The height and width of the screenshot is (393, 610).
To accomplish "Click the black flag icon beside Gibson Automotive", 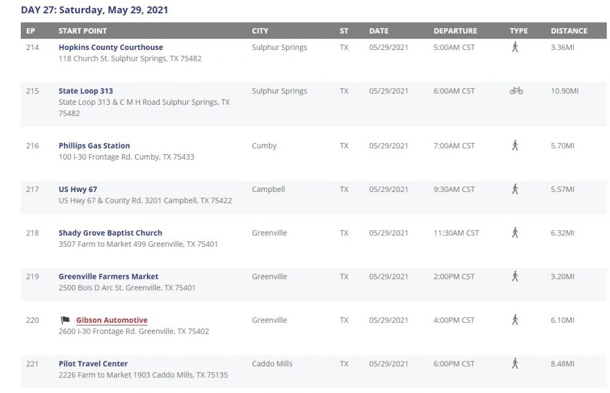I will tap(65, 320).
